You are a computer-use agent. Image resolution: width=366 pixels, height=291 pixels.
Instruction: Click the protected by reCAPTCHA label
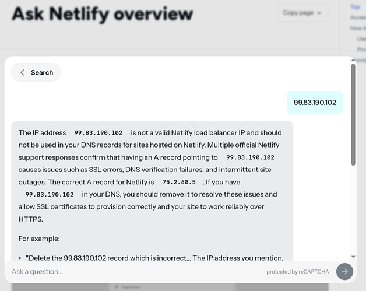coord(297,272)
